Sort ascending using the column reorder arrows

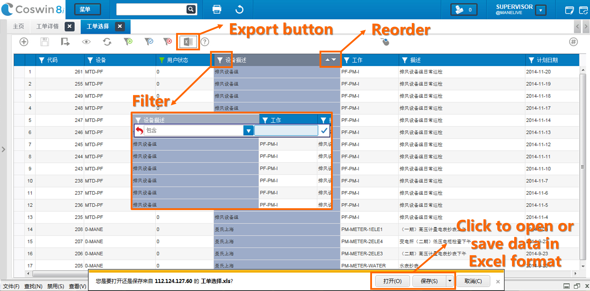tap(327, 60)
